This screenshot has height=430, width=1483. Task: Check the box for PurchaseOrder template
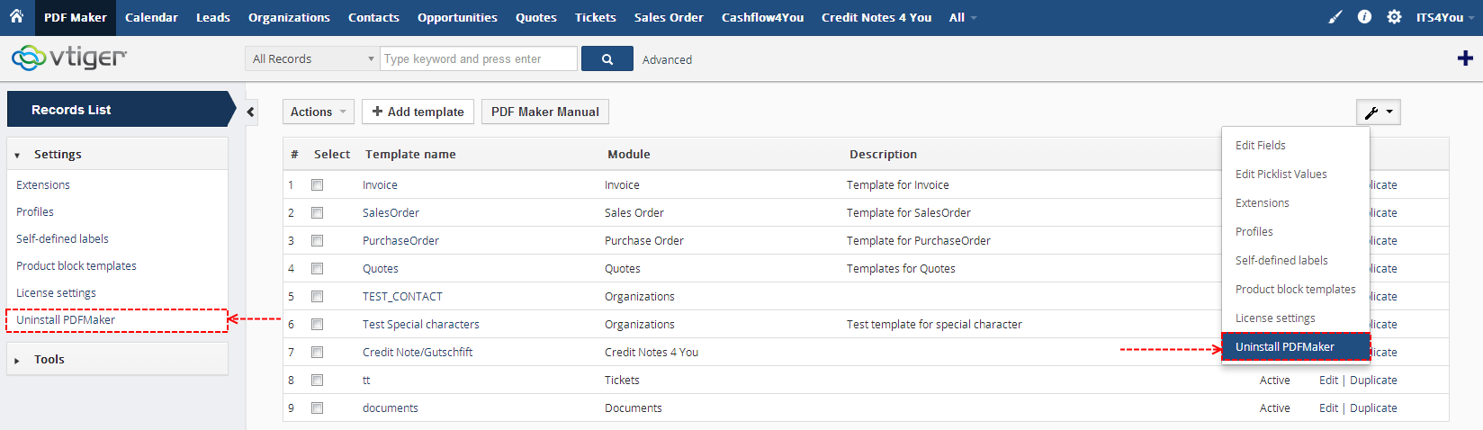(x=317, y=241)
